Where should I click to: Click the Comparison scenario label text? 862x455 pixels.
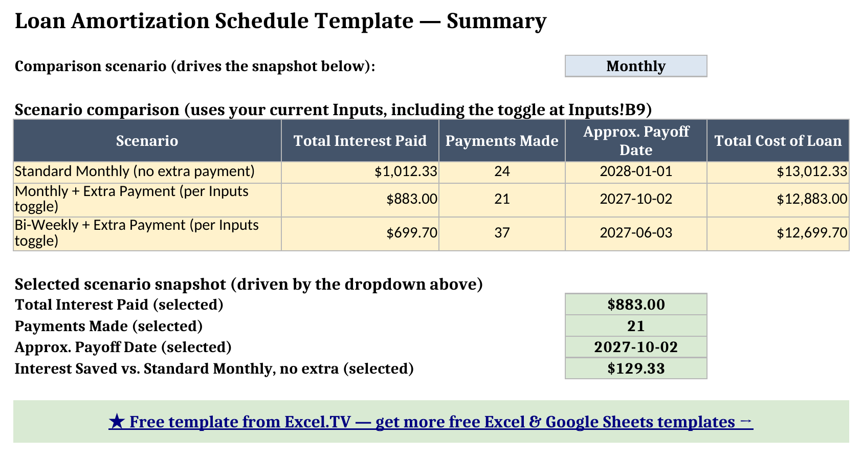195,67
